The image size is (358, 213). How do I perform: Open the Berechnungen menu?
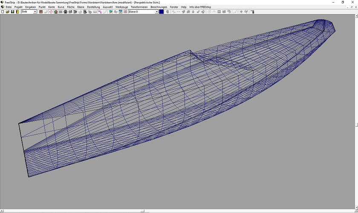click(x=158, y=7)
